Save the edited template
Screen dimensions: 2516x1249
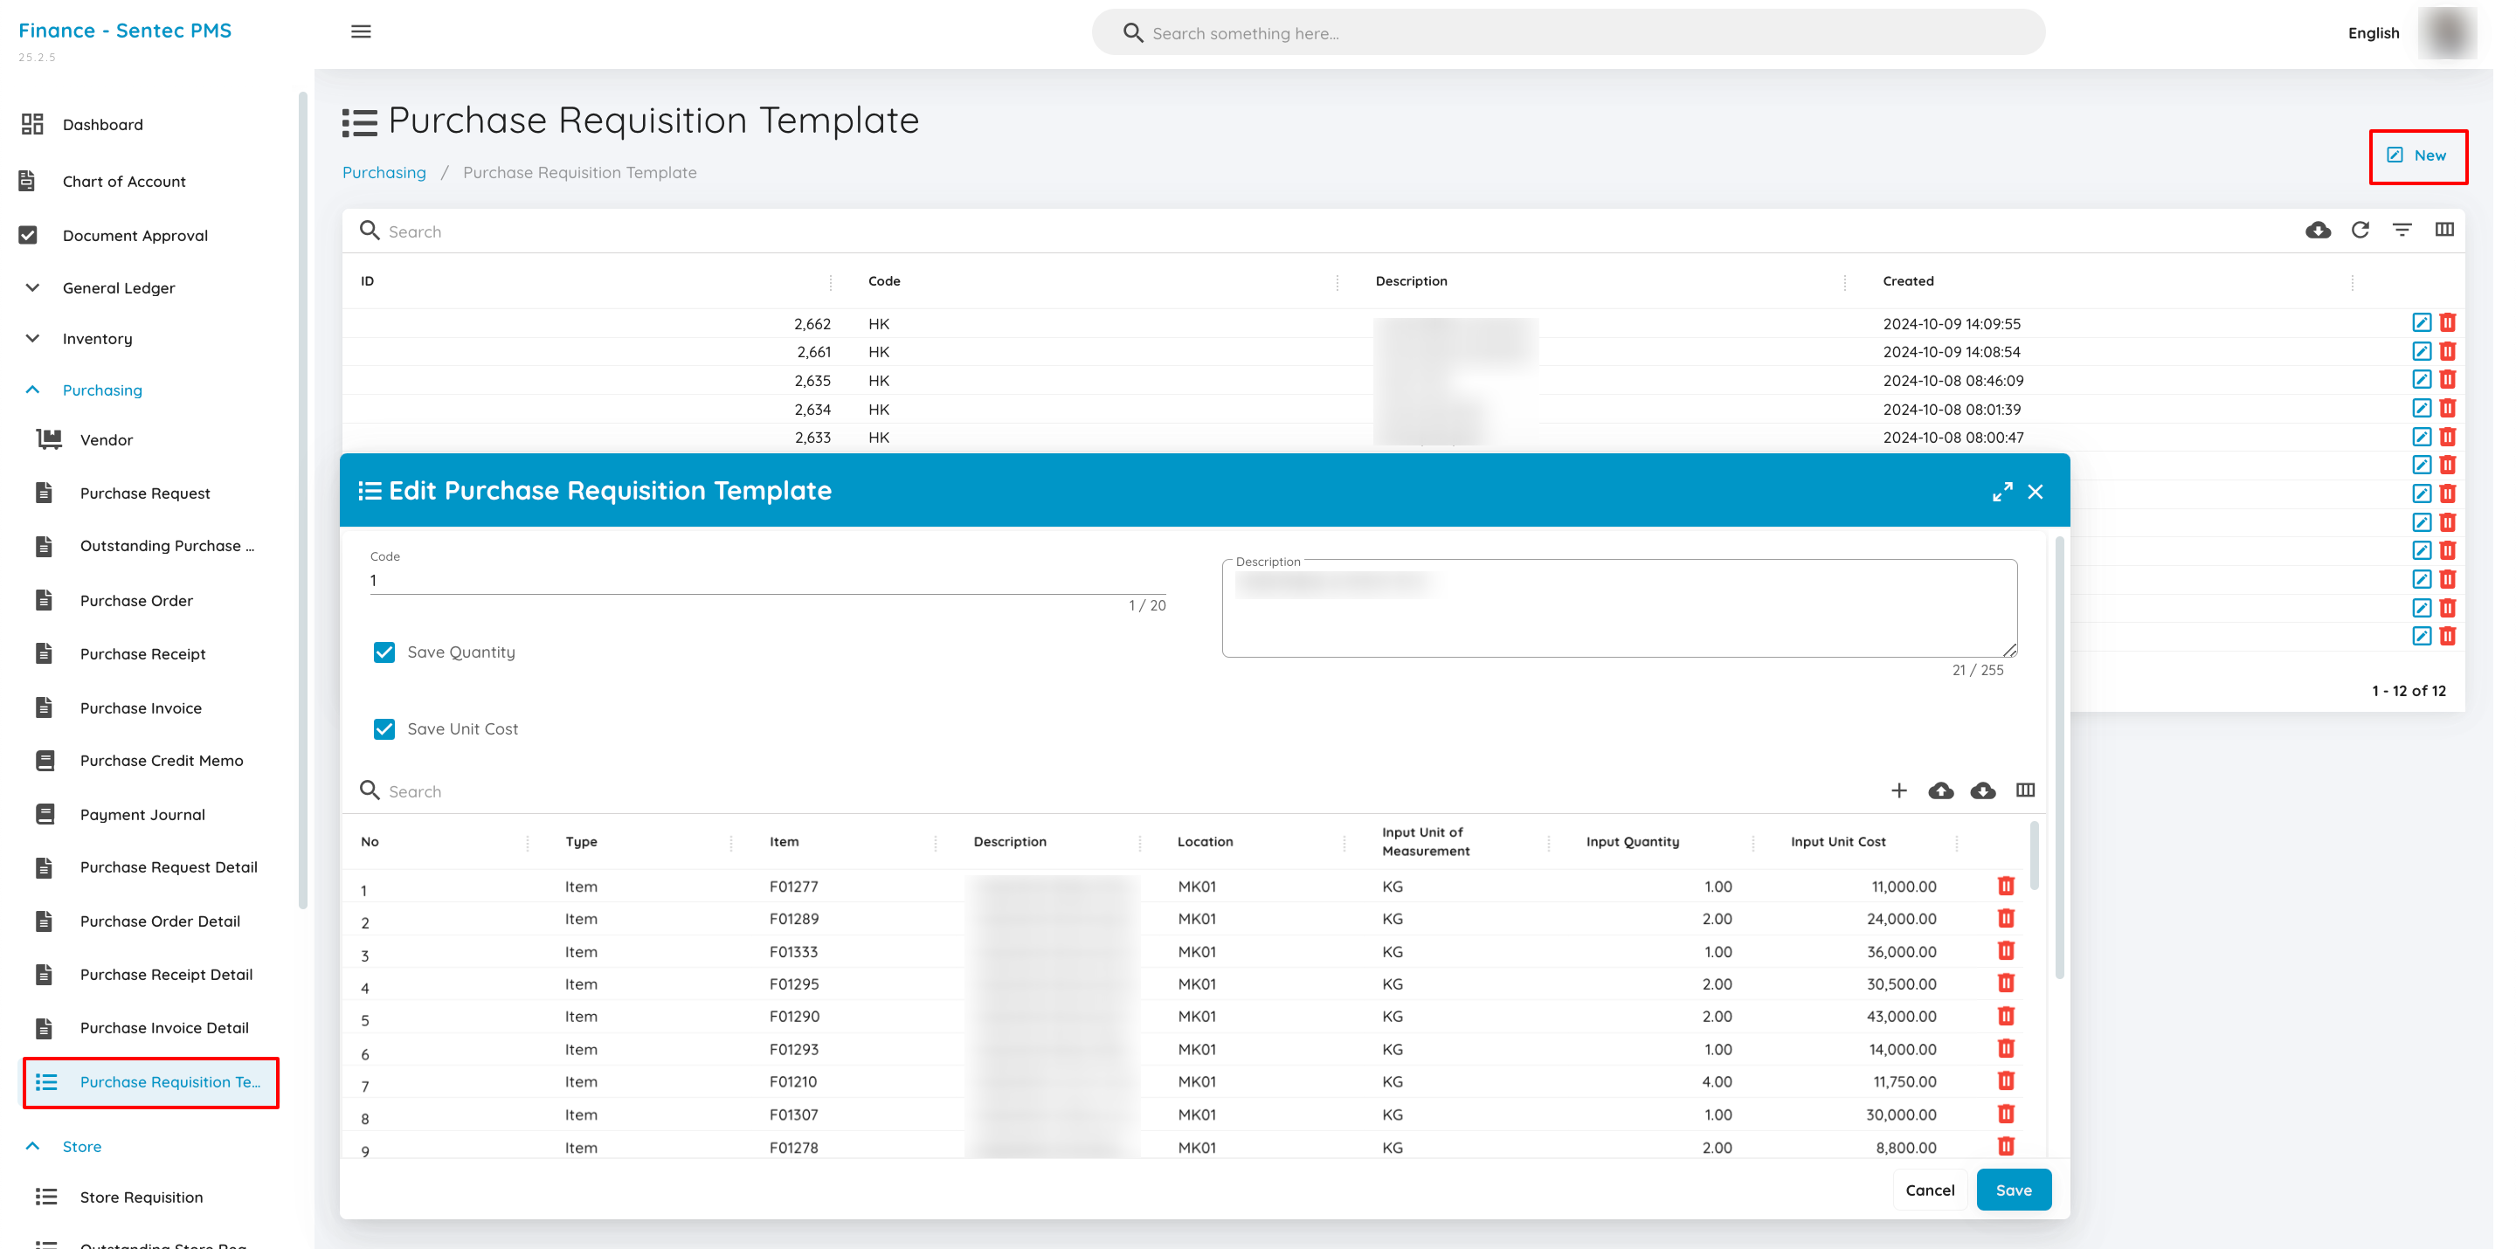pyautogui.click(x=2013, y=1190)
